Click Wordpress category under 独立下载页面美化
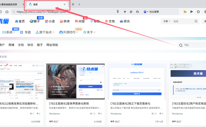Image resolution: width=206 pixels, height=127 pixels. (116, 114)
